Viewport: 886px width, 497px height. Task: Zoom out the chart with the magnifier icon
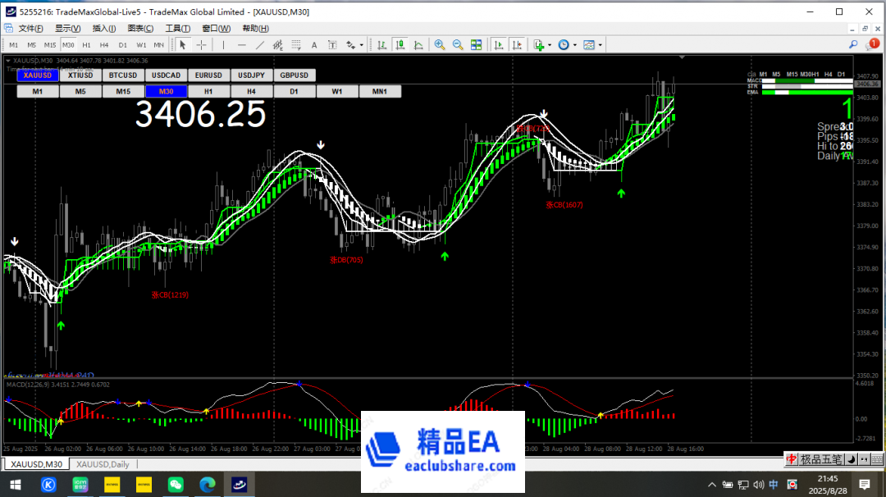[x=459, y=45]
